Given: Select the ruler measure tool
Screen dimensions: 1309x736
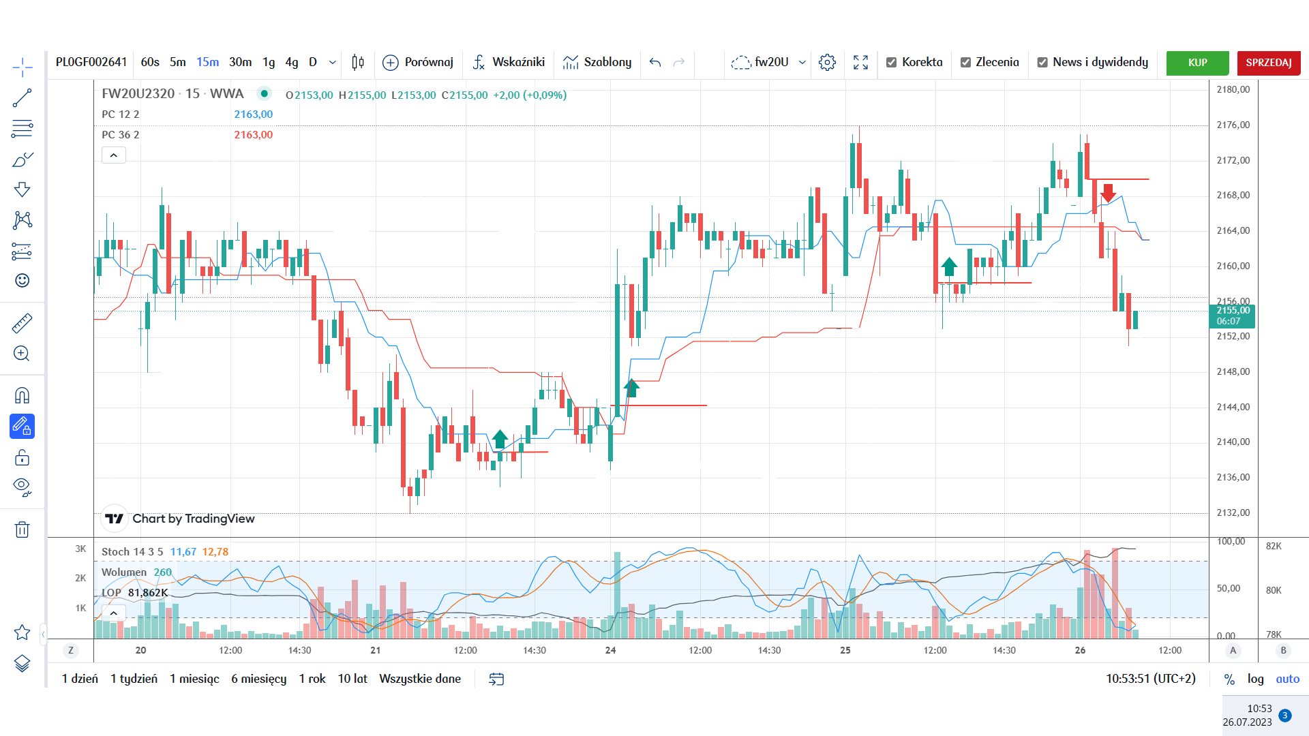Looking at the screenshot, I should [x=22, y=323].
